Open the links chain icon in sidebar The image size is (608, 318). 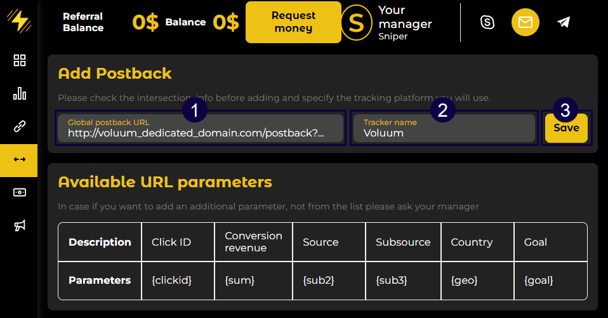coord(20,126)
